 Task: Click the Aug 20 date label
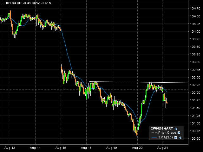[x=137, y=148]
